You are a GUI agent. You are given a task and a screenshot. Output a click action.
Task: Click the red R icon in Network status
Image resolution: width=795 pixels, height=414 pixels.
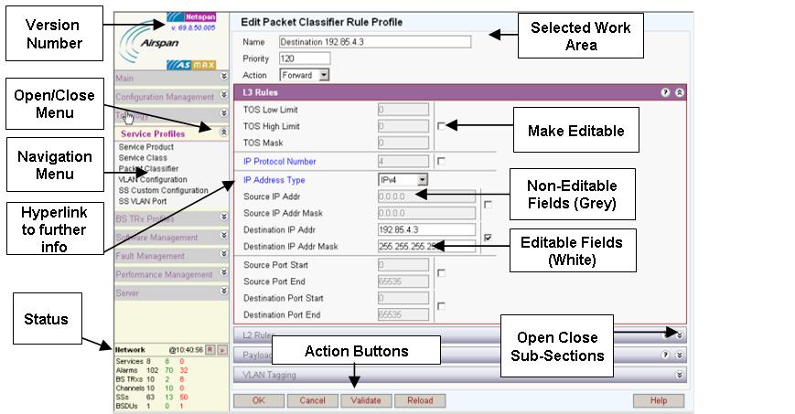tap(209, 349)
